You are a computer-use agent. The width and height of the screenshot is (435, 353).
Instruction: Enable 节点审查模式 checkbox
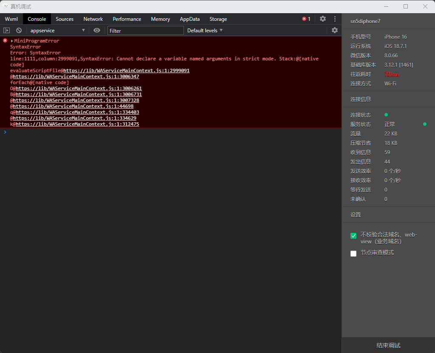[353, 253]
